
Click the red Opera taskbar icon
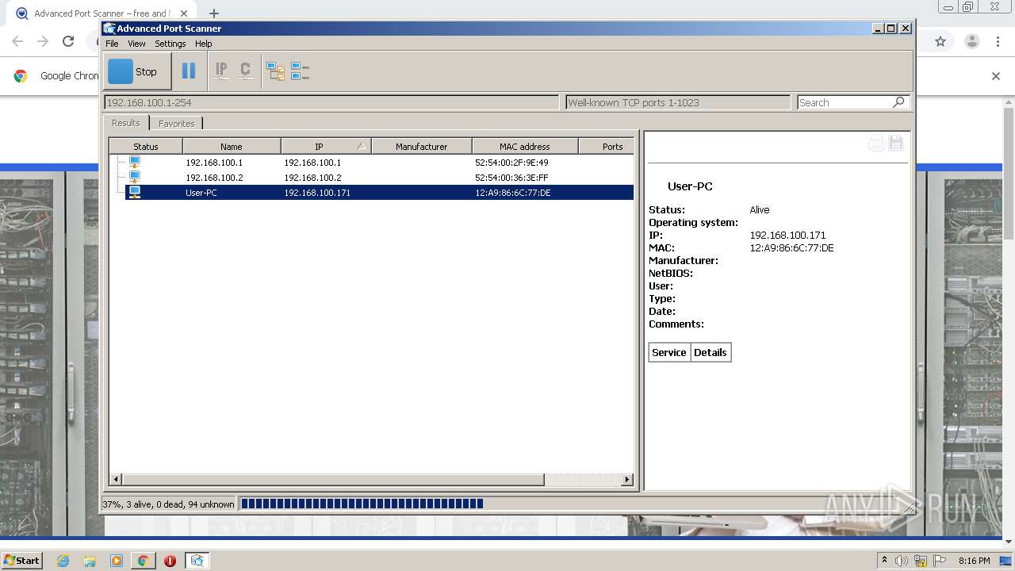[170, 561]
